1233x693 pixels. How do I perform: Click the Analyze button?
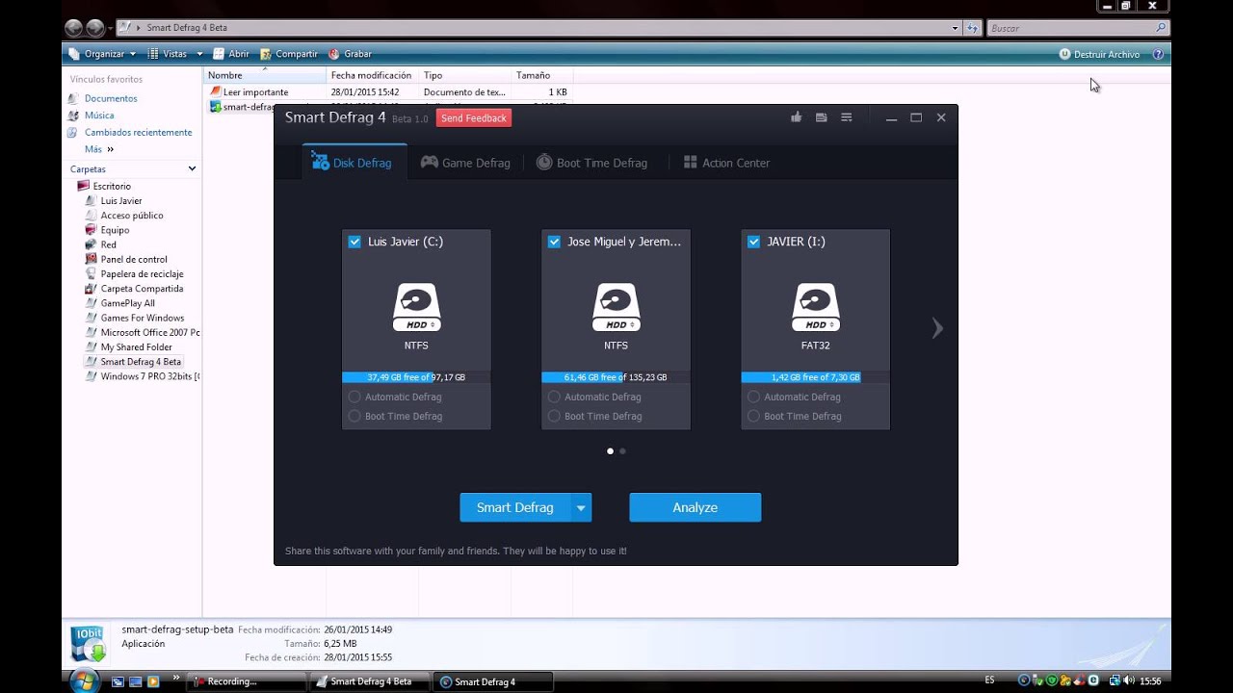click(x=695, y=507)
